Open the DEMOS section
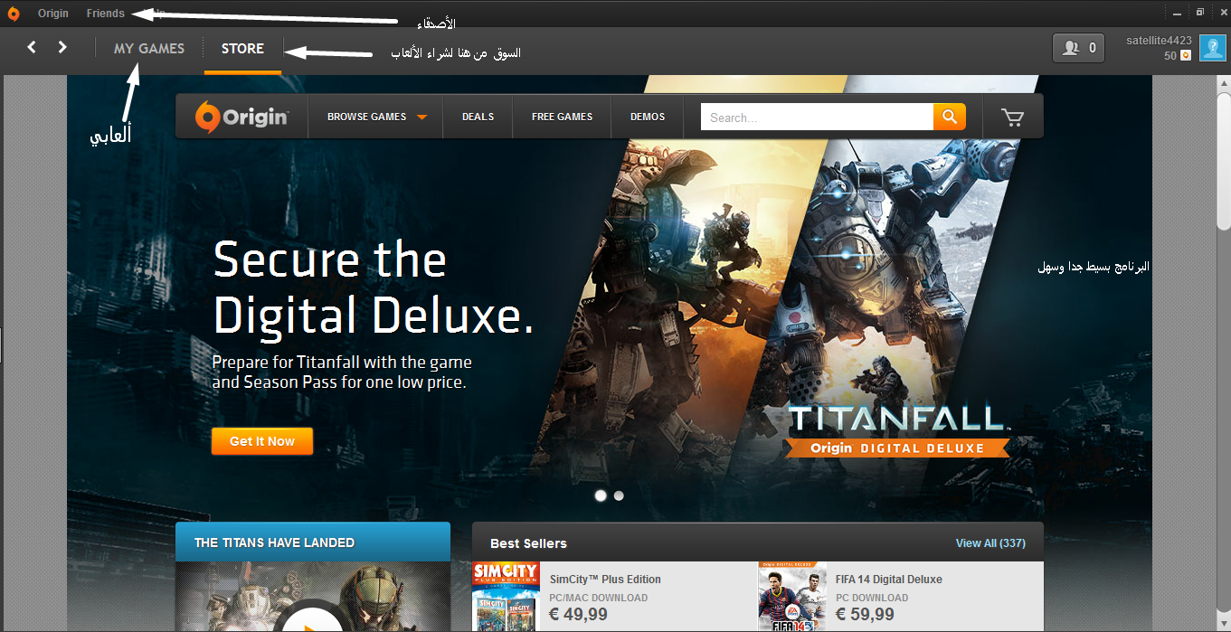The height and width of the screenshot is (632, 1231). tap(648, 117)
